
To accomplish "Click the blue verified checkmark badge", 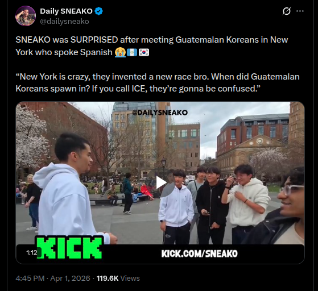I will pos(99,11).
